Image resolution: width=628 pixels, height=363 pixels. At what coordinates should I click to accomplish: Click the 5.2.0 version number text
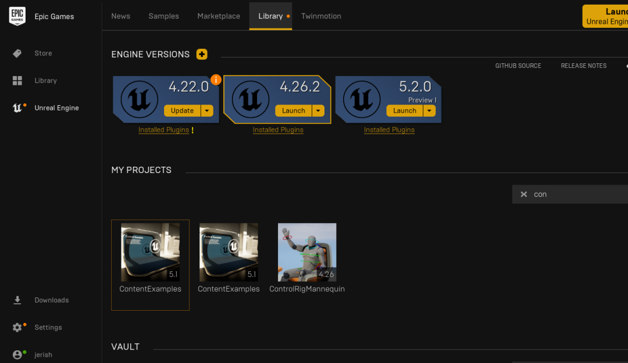coord(415,87)
